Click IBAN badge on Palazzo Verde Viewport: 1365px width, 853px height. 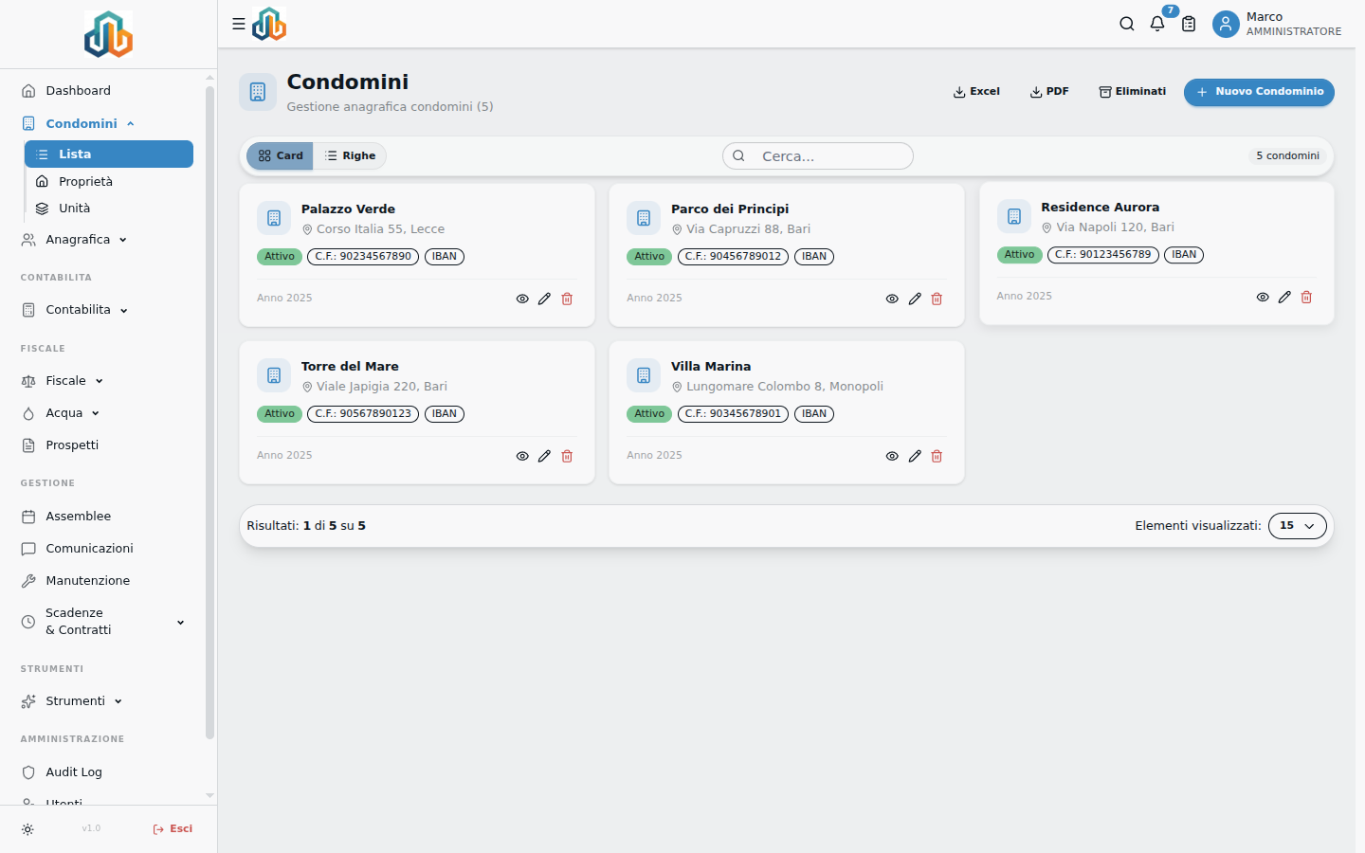(445, 257)
